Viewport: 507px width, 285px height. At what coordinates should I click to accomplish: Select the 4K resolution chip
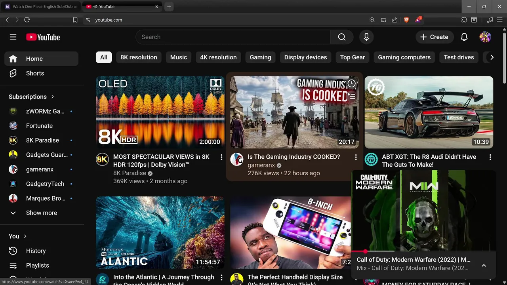[x=218, y=57]
